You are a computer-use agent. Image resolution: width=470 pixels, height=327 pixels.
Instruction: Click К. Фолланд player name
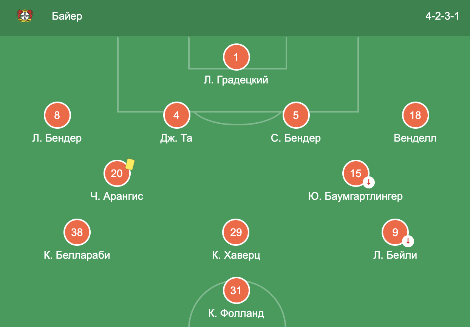(236, 313)
